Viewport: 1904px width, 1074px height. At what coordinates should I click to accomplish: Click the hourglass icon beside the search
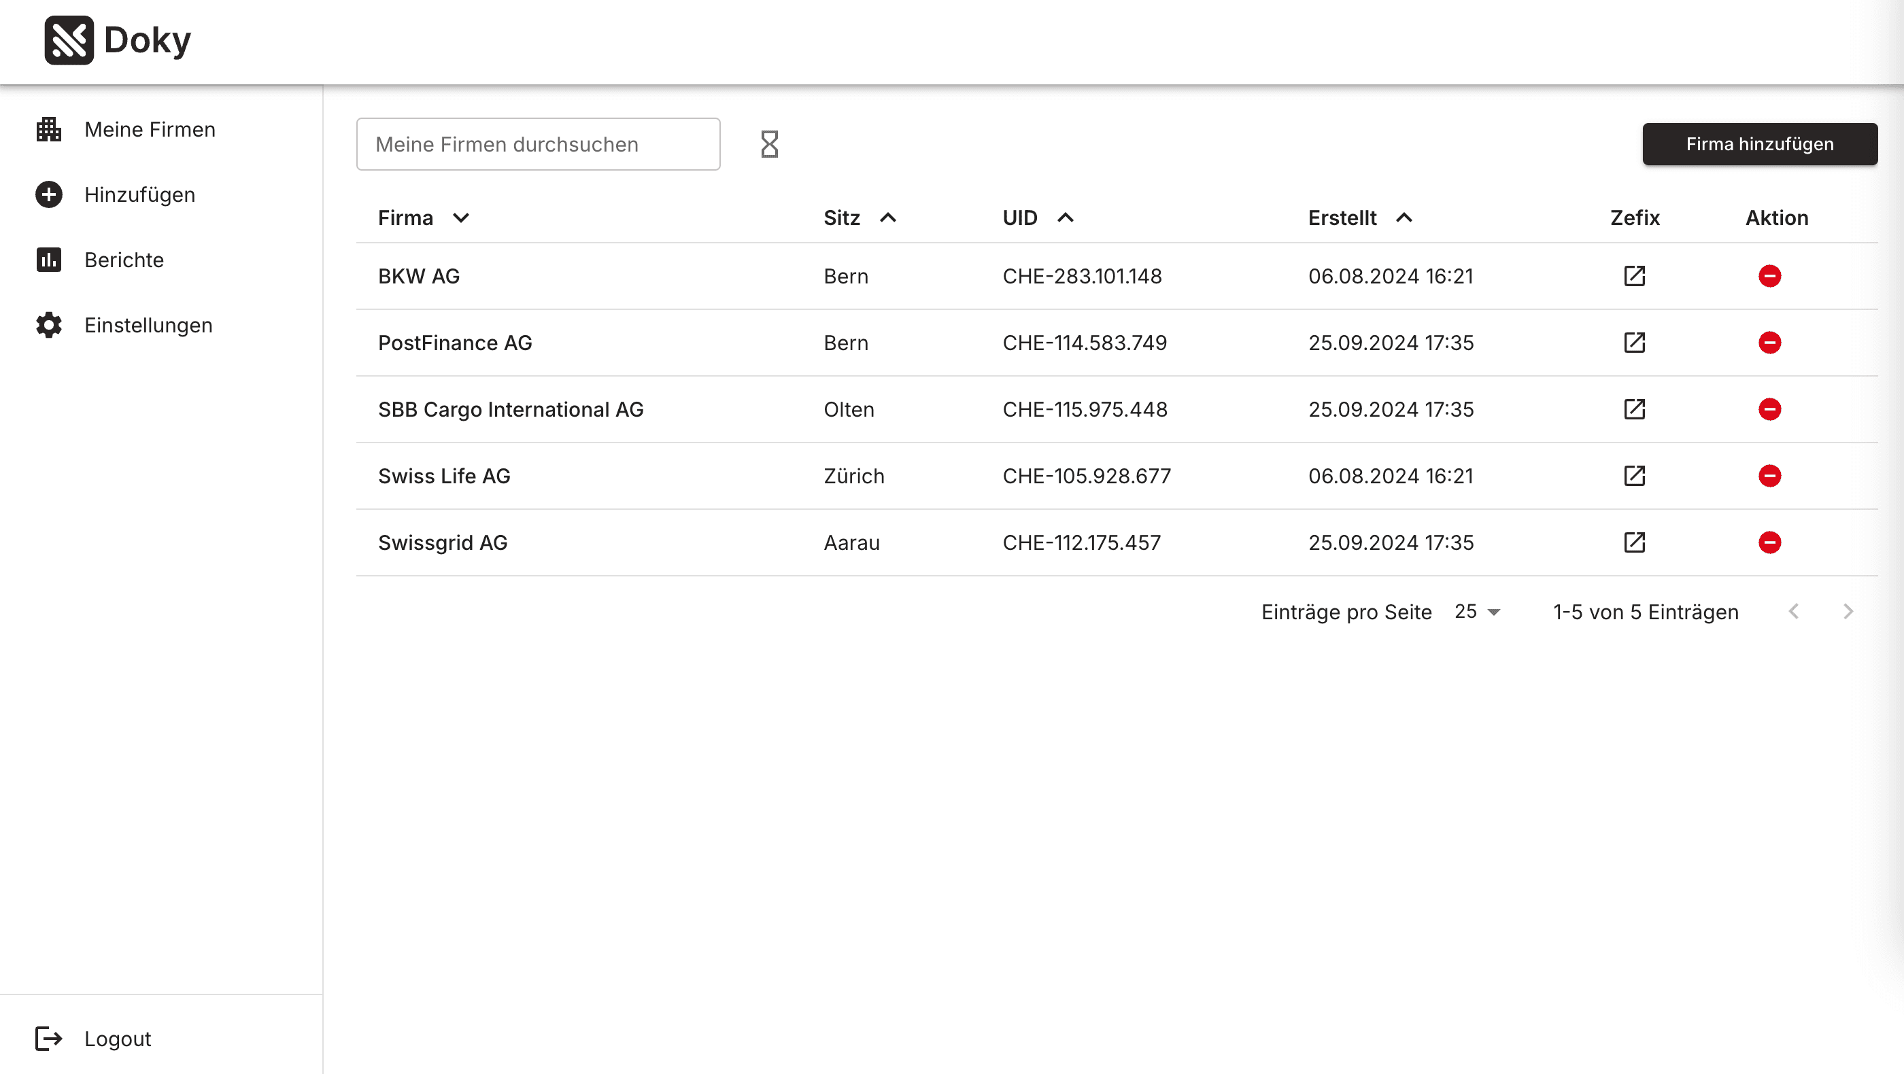[770, 144]
